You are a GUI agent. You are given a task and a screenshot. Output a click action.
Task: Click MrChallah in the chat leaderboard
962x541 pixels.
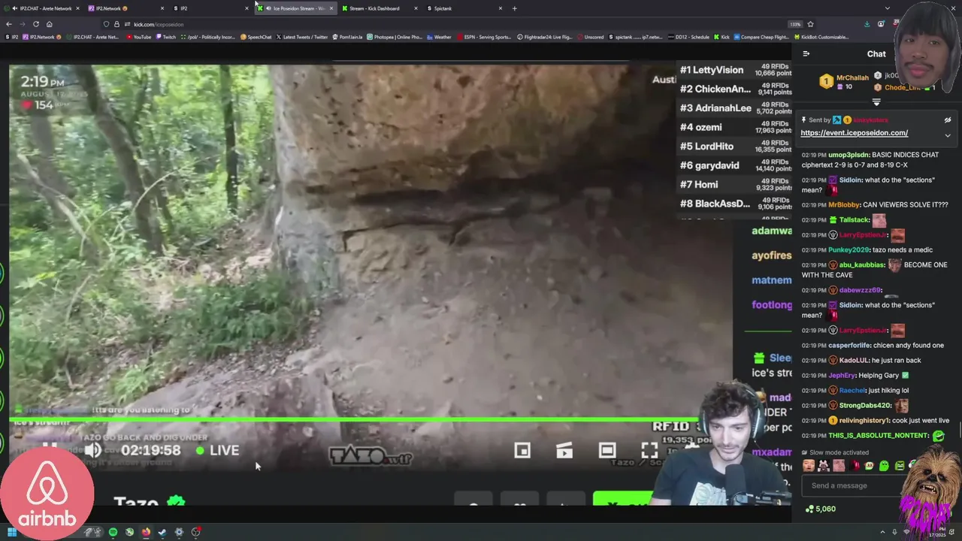click(852, 77)
